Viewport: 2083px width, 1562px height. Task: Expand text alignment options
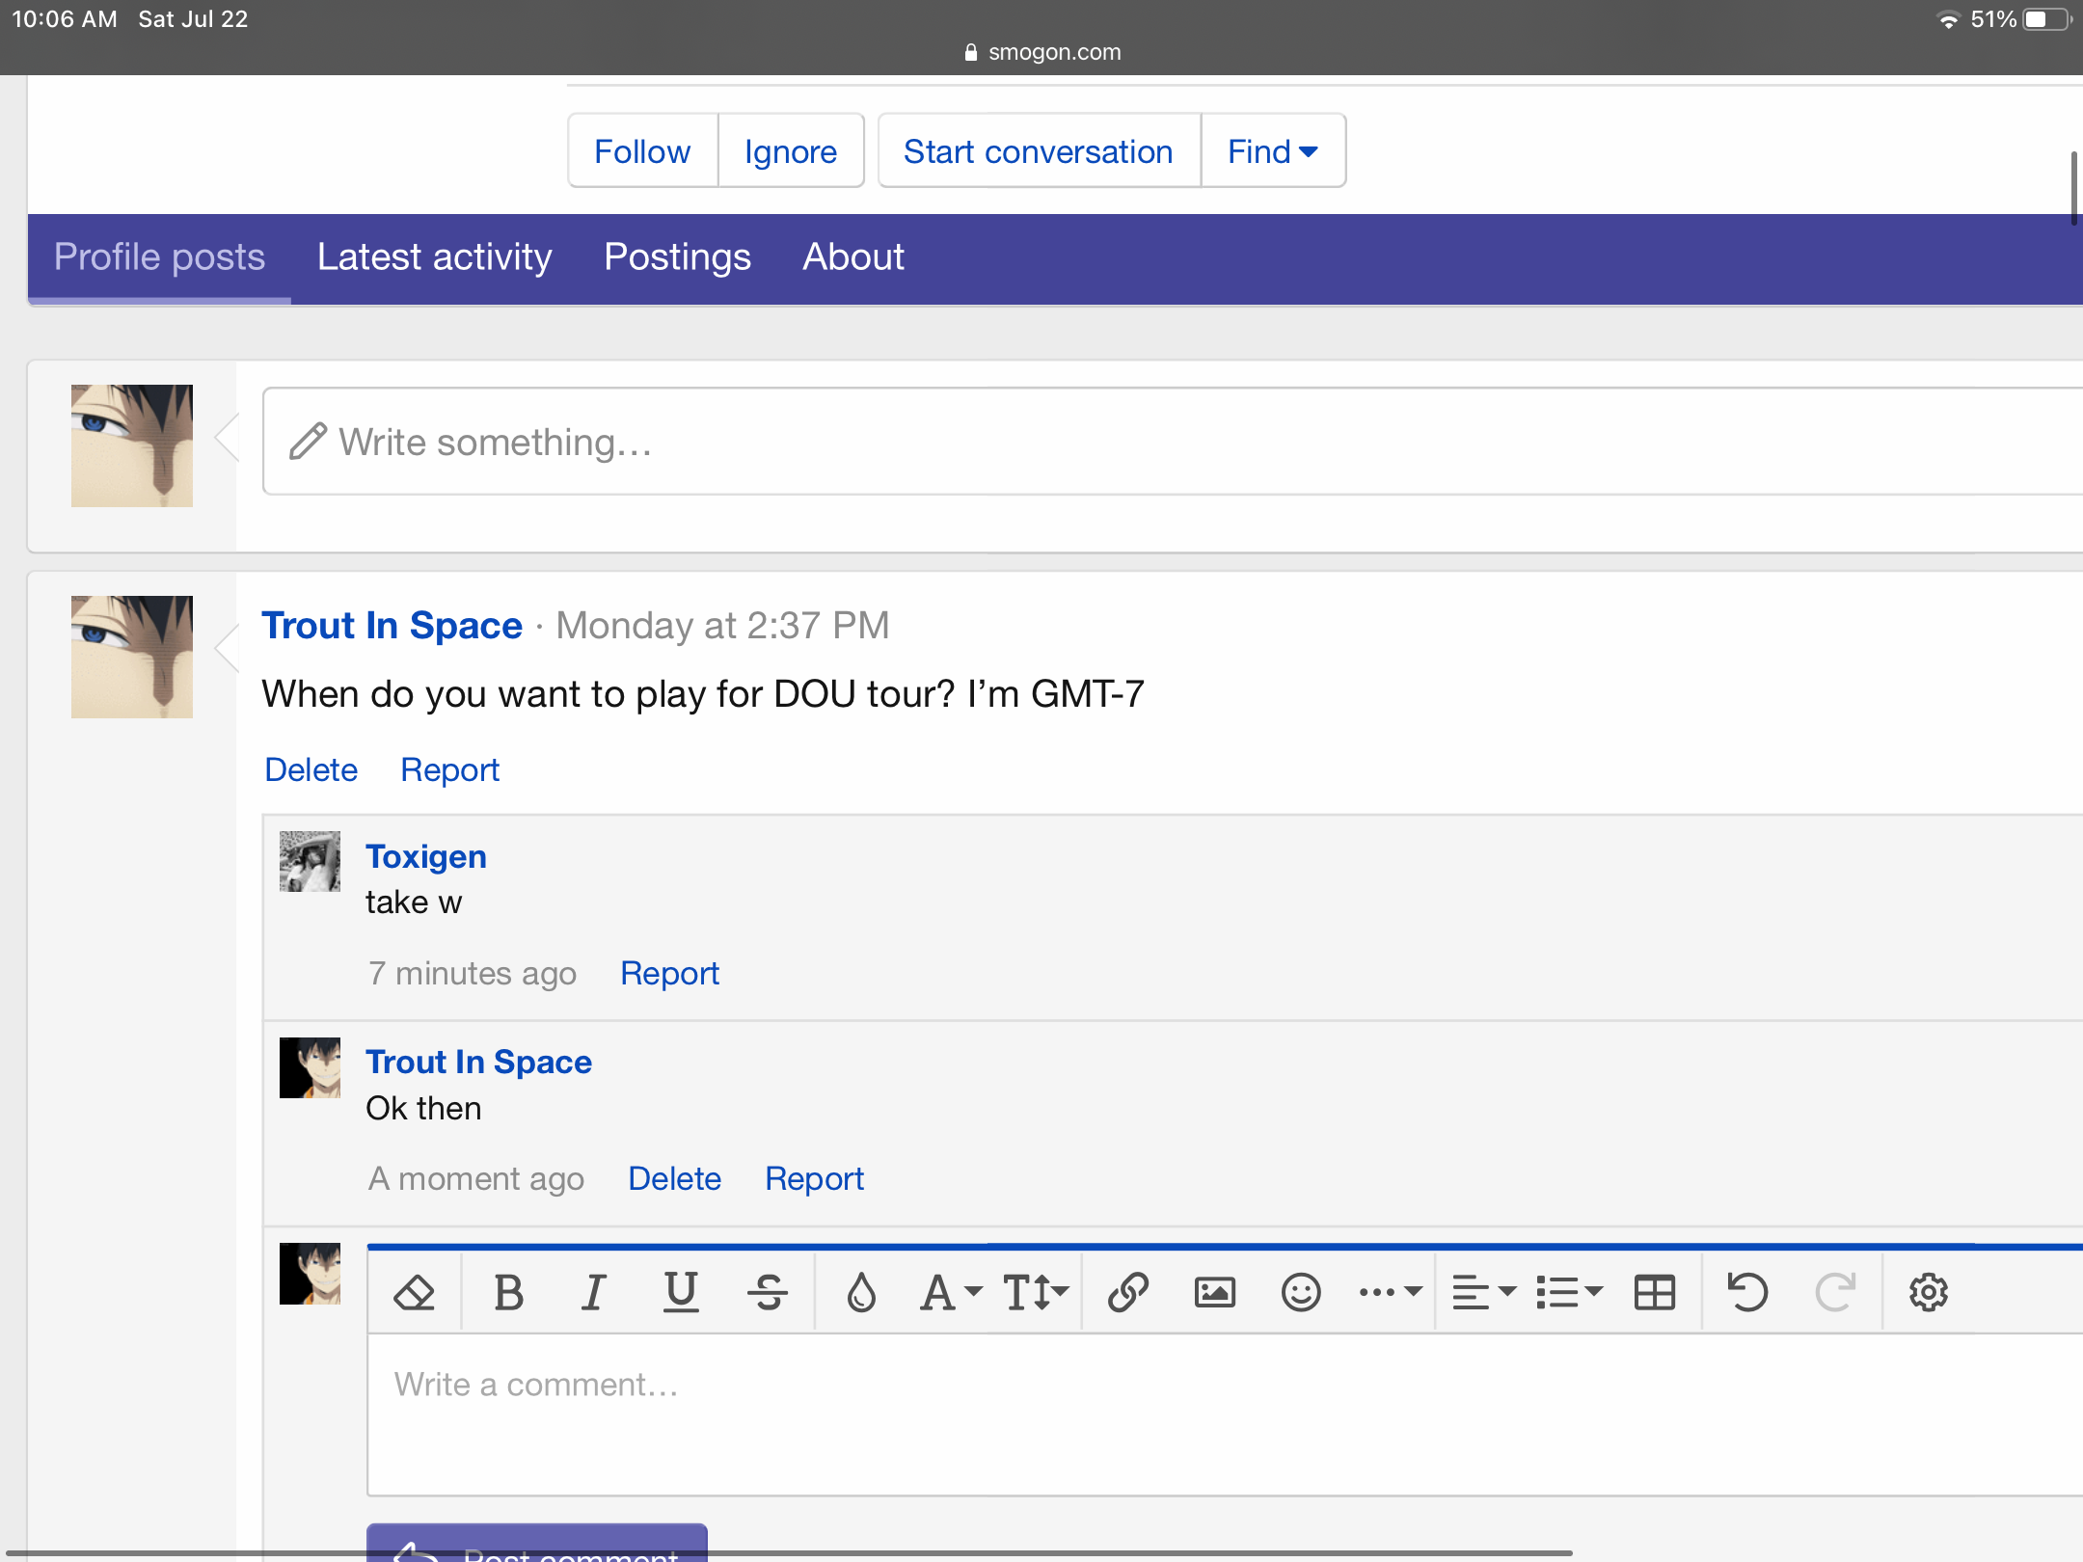click(1484, 1292)
